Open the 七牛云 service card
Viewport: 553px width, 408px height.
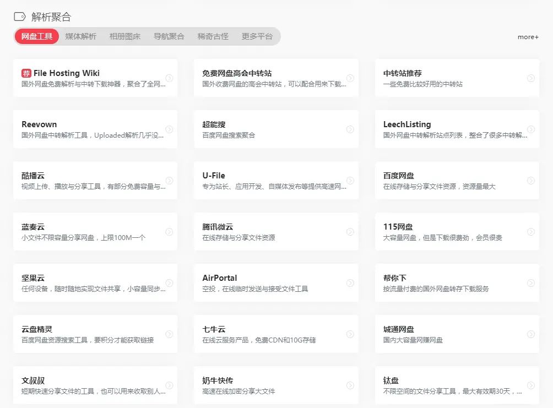(x=276, y=334)
